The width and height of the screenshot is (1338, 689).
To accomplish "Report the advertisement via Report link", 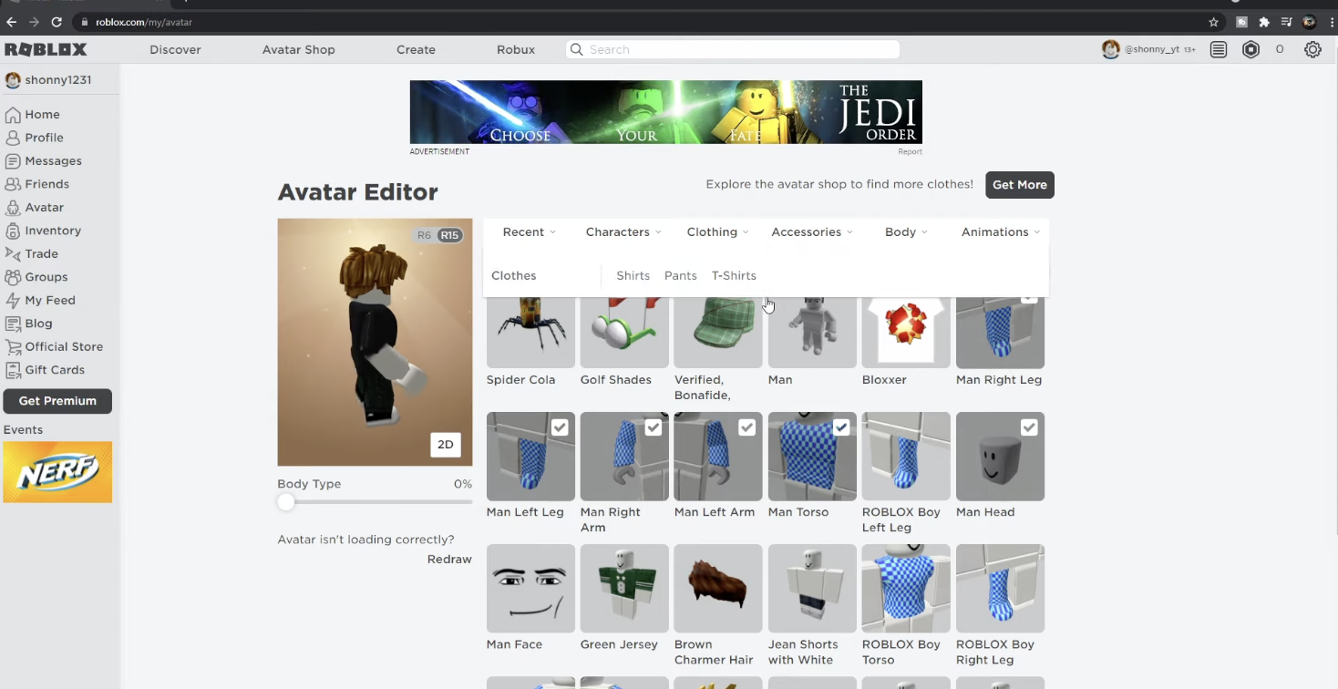I will 910,152.
